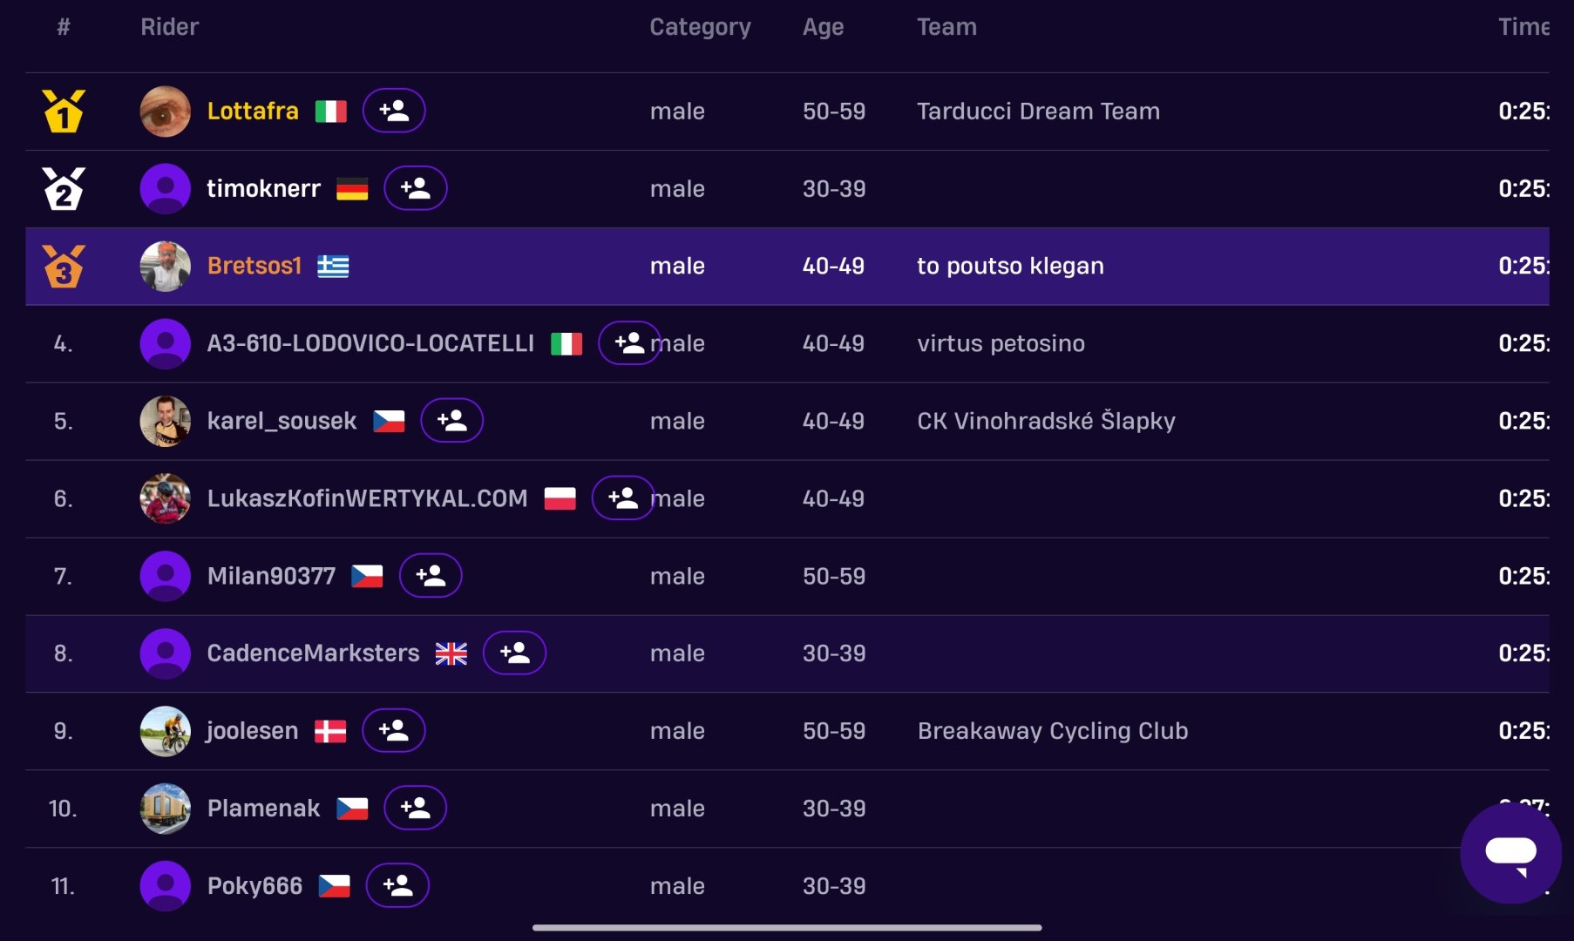Follow Poky666 using add-person icon
This screenshot has height=941, width=1574.
397,885
